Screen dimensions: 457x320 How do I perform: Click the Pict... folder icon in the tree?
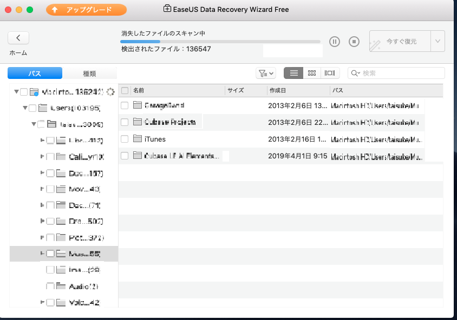pyautogui.click(x=61, y=238)
